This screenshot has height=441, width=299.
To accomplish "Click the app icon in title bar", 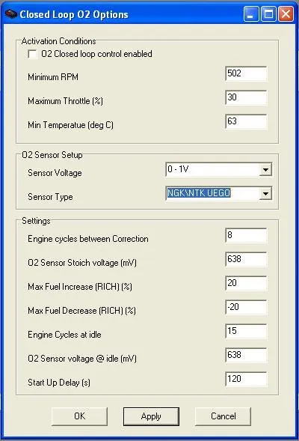I will 11,13.
